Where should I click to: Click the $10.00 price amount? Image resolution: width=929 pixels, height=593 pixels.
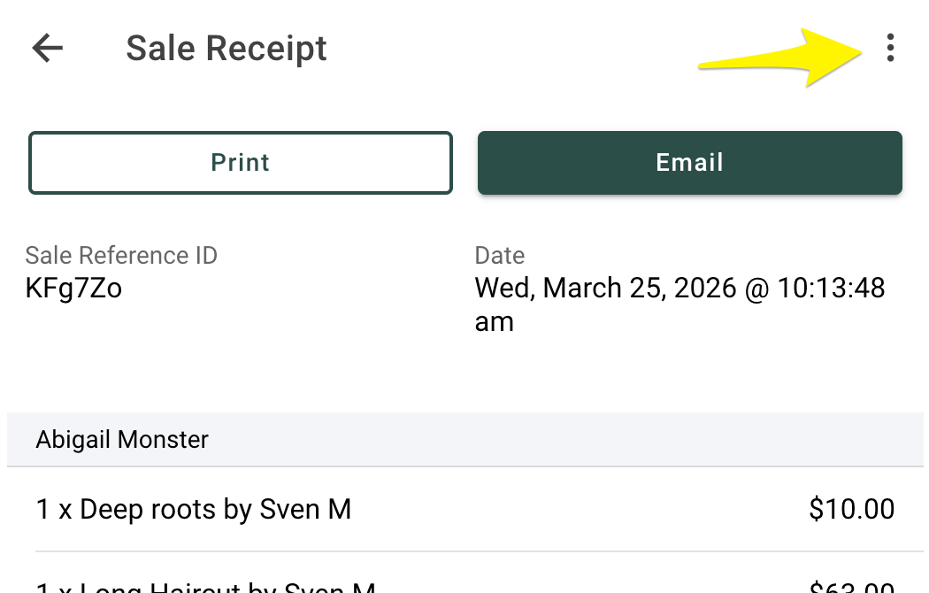pos(851,510)
